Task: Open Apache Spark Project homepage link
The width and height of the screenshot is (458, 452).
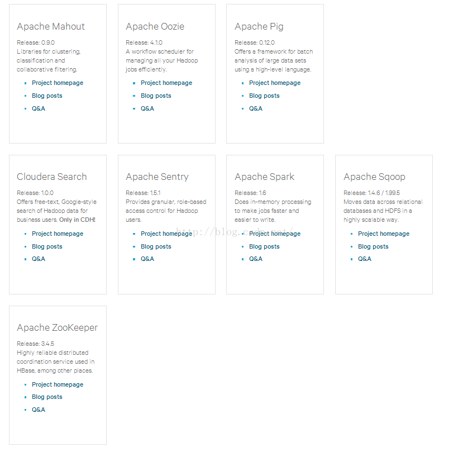Action: coord(275,234)
